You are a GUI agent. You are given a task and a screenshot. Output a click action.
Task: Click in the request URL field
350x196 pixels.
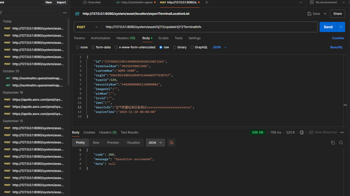pyautogui.click(x=209, y=27)
